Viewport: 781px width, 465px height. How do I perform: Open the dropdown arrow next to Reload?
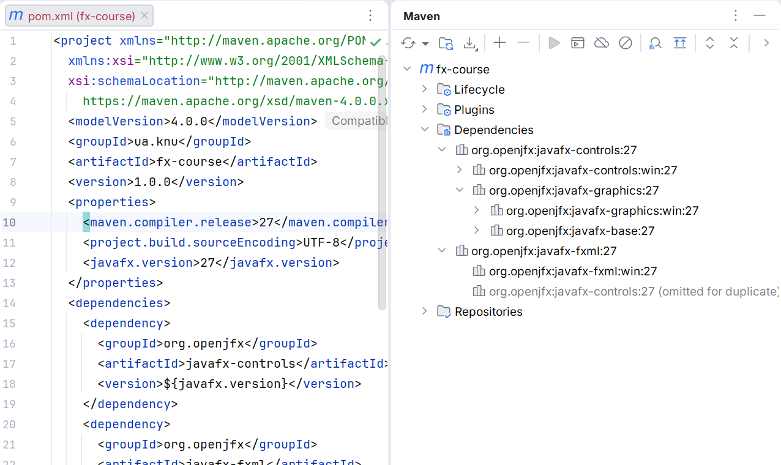tap(425, 43)
